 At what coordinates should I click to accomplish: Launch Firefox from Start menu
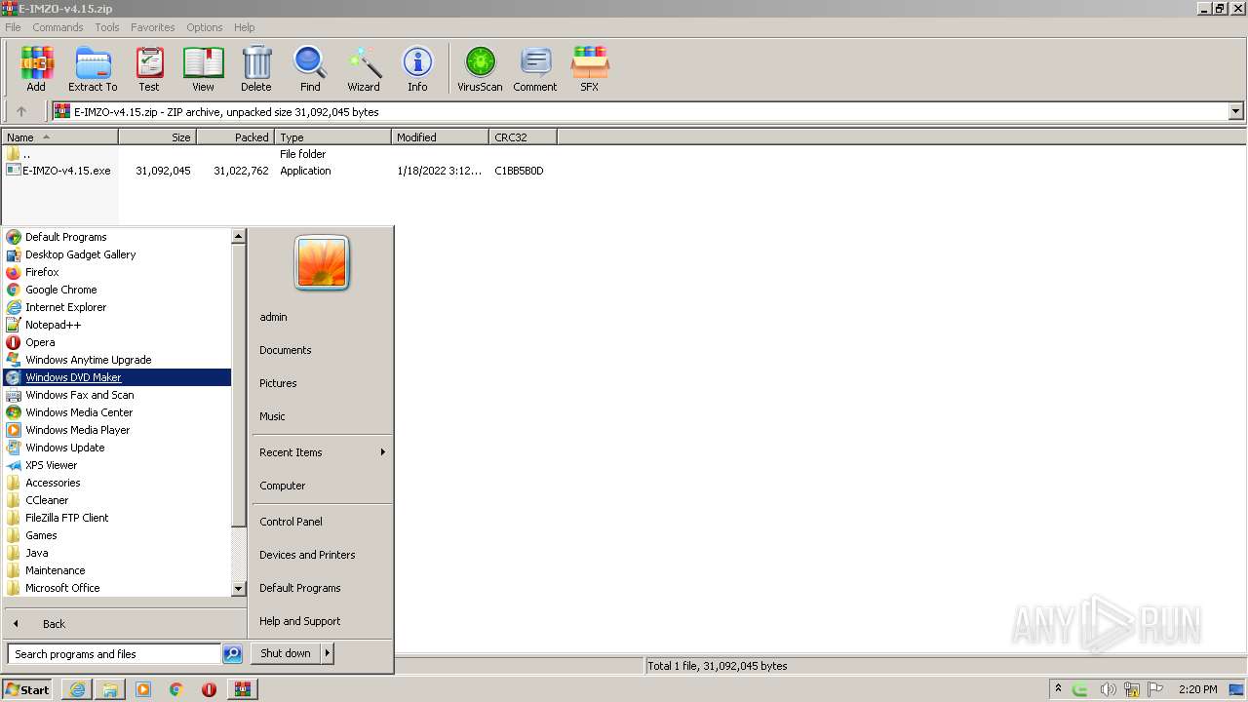(x=117, y=272)
